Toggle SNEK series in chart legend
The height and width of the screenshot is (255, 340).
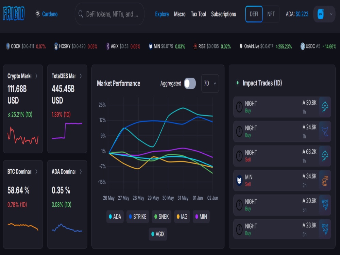tap(161, 217)
